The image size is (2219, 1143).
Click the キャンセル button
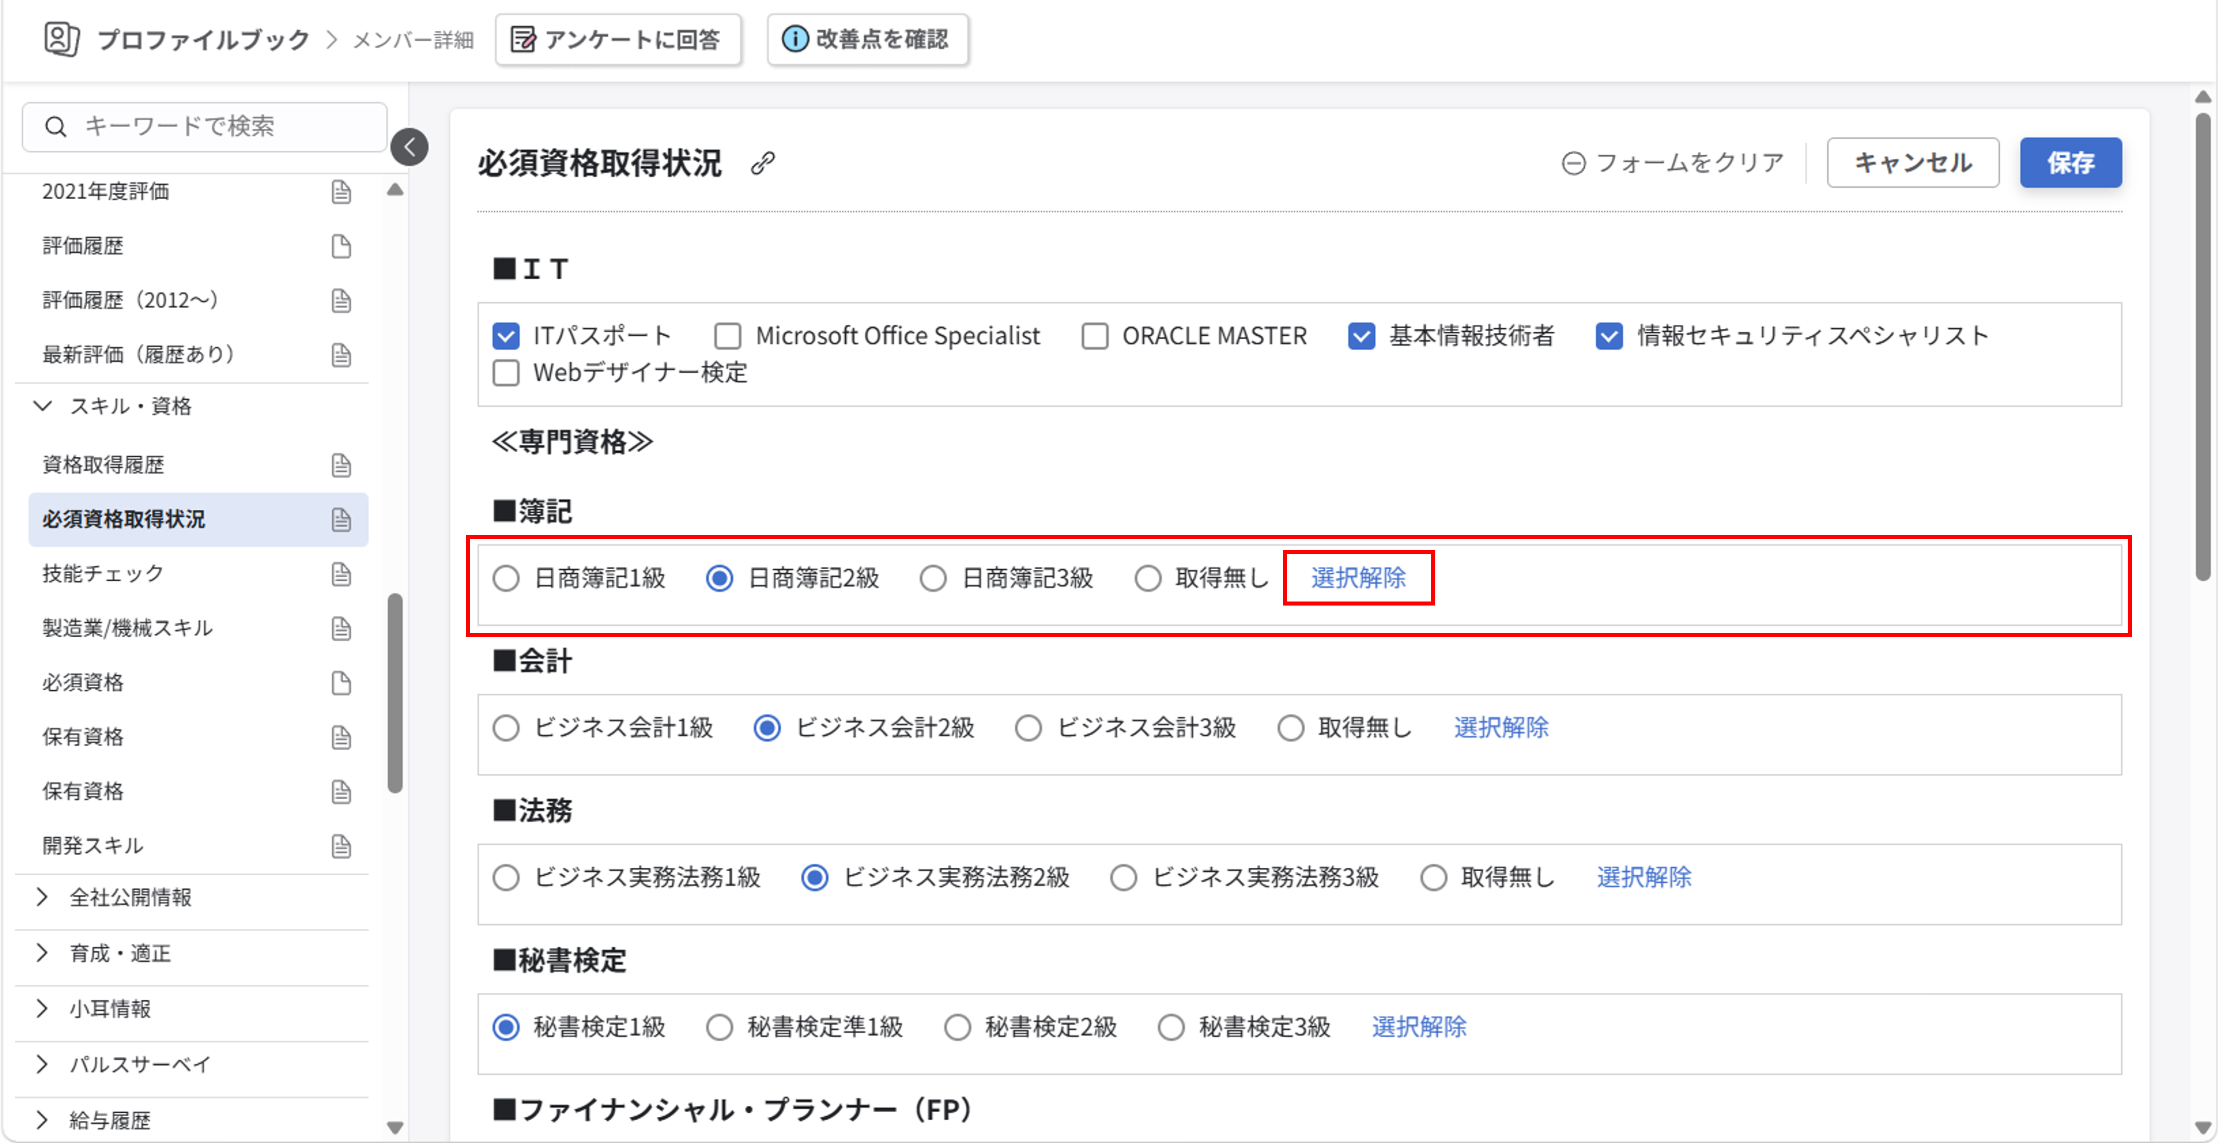pos(1912,163)
